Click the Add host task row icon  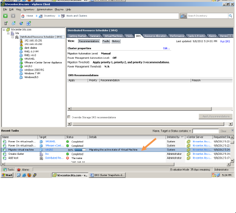pyautogui.click(x=4, y=158)
